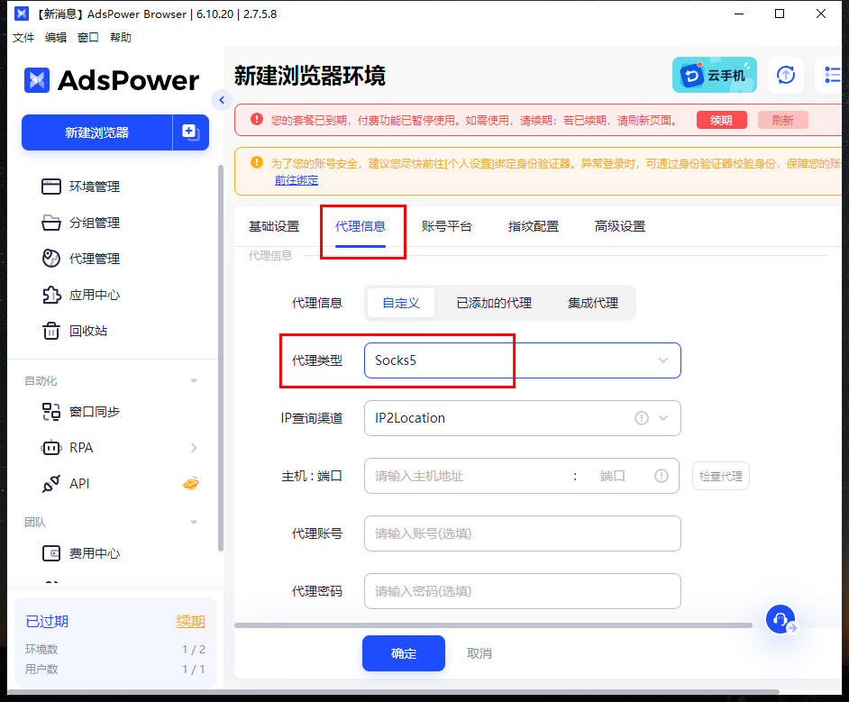Image resolution: width=849 pixels, height=702 pixels.
Task: Click the 应用中心 puzzle icon
Action: pos(51,295)
